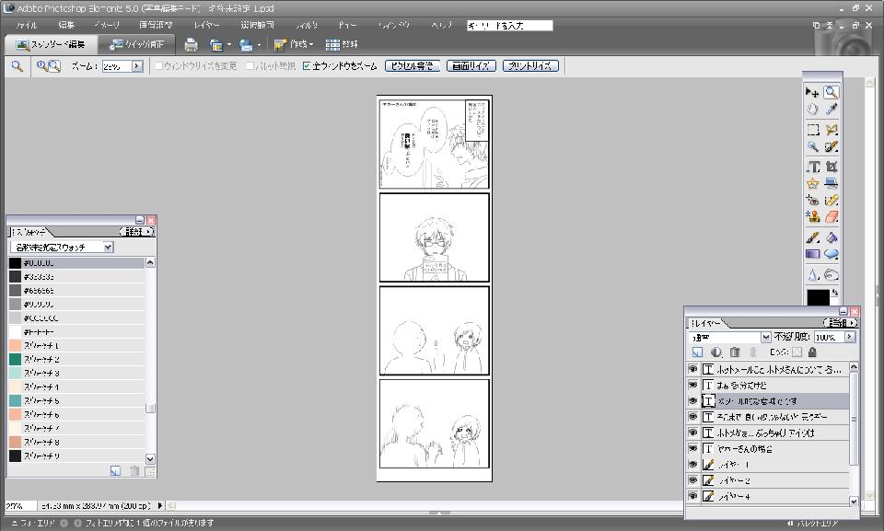Select the Paint Bucket tool
This screenshot has width=884, height=531.
point(831,237)
